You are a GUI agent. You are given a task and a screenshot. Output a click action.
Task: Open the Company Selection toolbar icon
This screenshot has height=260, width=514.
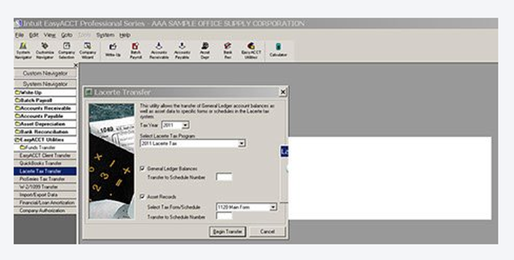(66, 50)
